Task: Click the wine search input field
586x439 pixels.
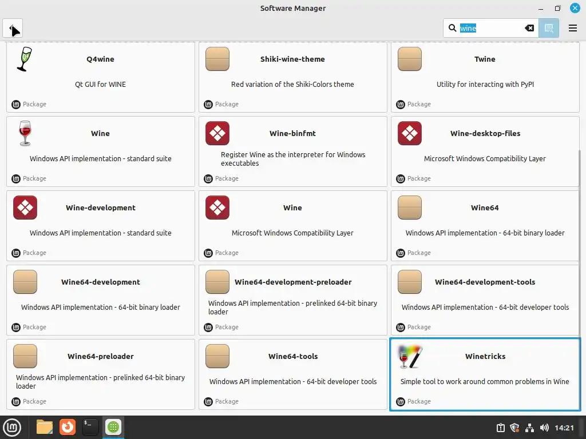Action: [490, 28]
